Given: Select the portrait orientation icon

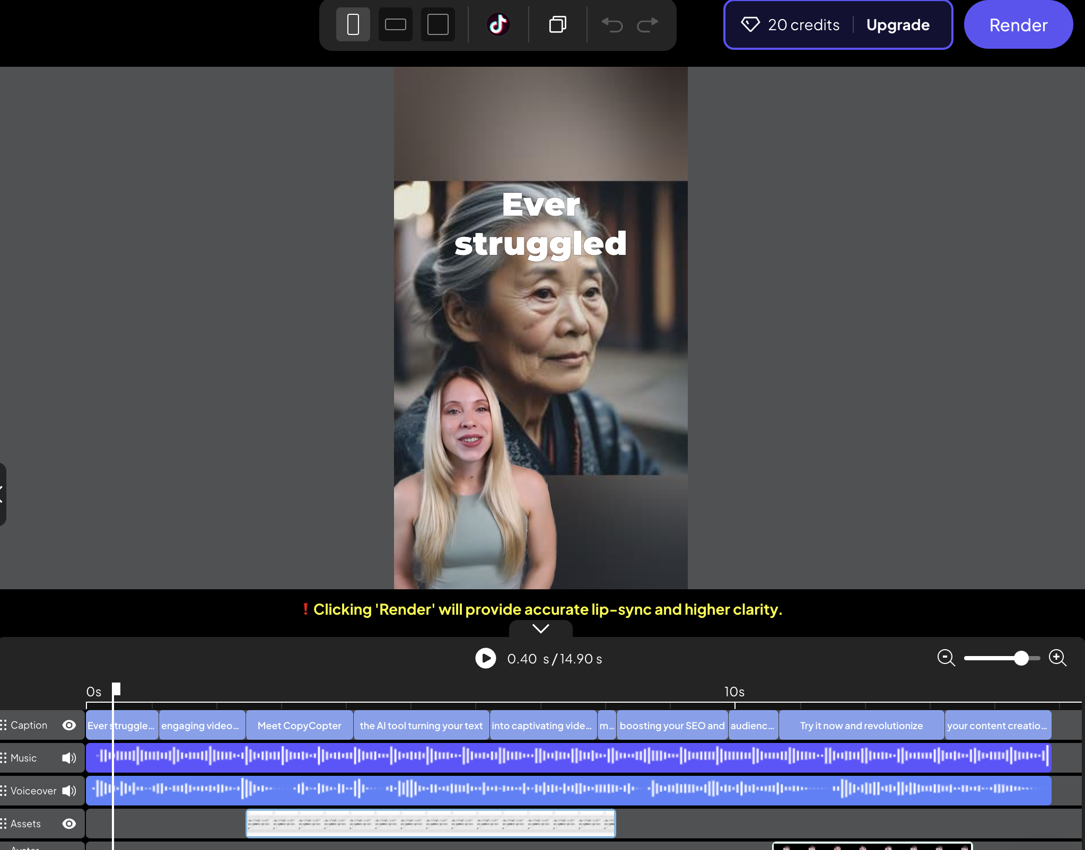Looking at the screenshot, I should tap(353, 24).
